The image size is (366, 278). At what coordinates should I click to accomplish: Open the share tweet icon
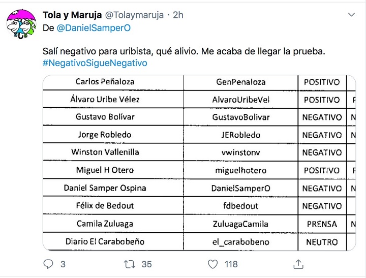click(299, 264)
